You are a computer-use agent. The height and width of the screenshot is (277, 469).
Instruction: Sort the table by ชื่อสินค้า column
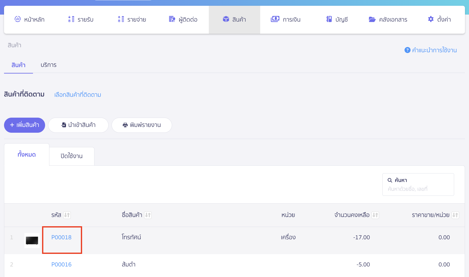148,215
